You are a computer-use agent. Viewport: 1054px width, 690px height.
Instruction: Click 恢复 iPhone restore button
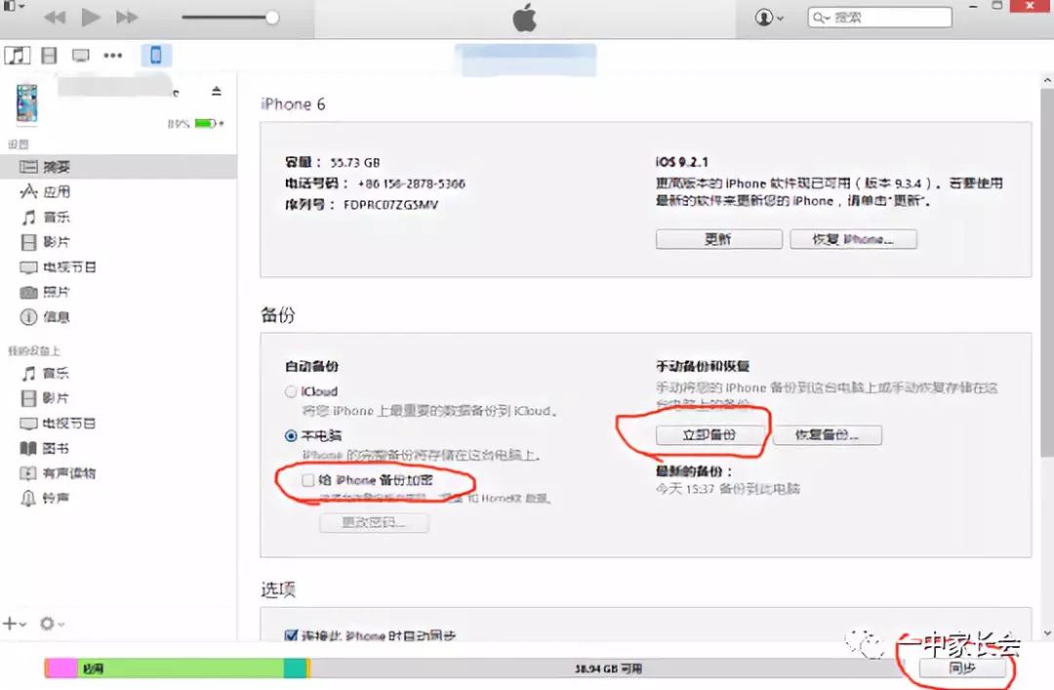[x=853, y=239]
